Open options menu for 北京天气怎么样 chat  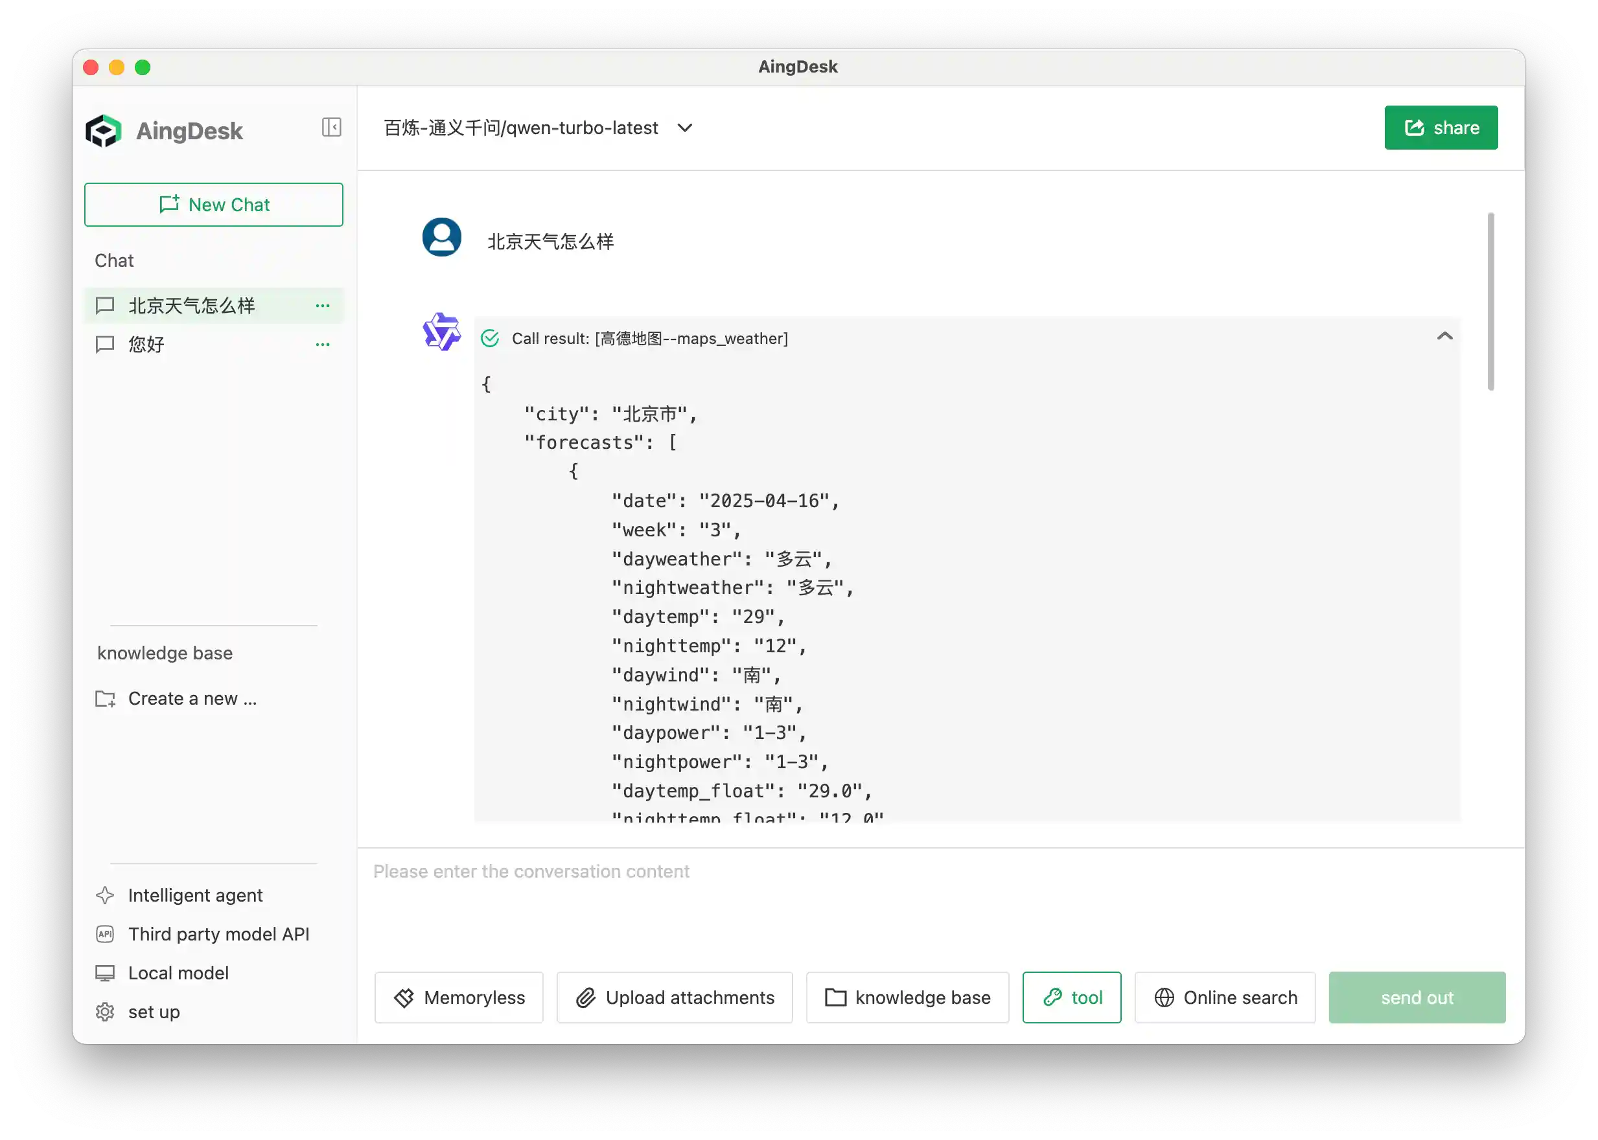coord(322,305)
